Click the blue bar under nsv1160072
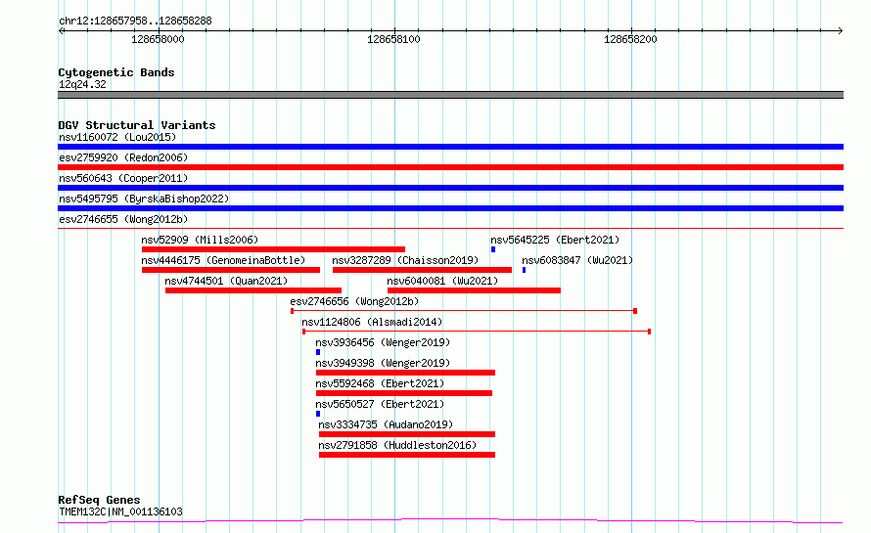Screen dimensions: 871x533 click(x=450, y=147)
